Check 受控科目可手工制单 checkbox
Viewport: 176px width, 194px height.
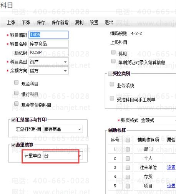pos(112,98)
